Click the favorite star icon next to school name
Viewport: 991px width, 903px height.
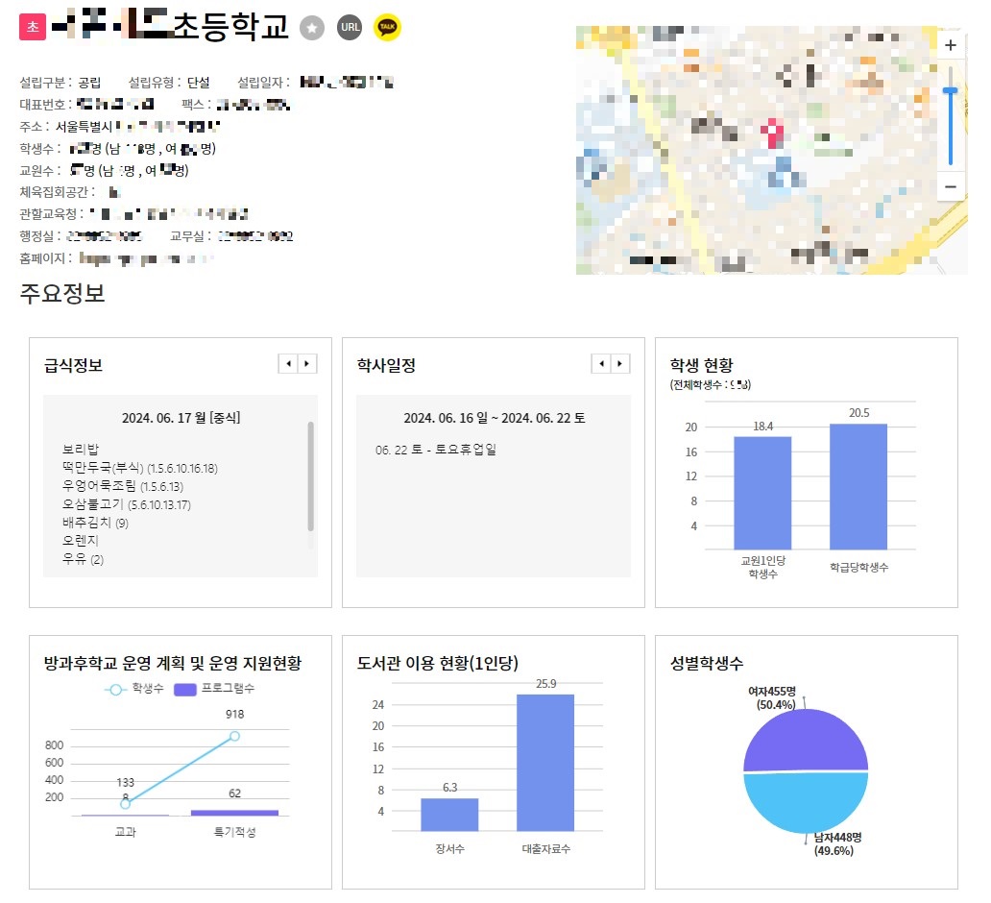tap(312, 27)
